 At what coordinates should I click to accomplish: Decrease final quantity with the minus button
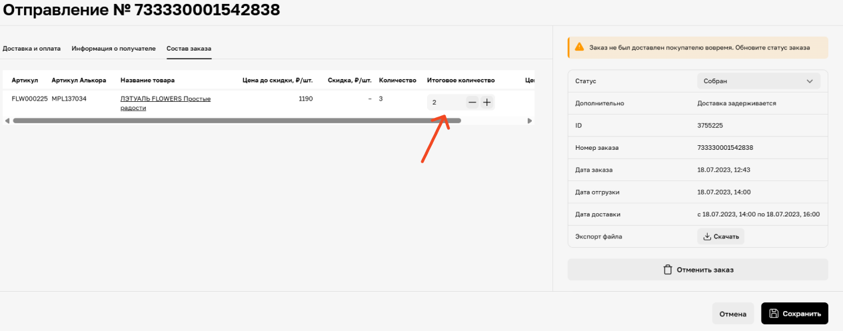click(x=472, y=103)
